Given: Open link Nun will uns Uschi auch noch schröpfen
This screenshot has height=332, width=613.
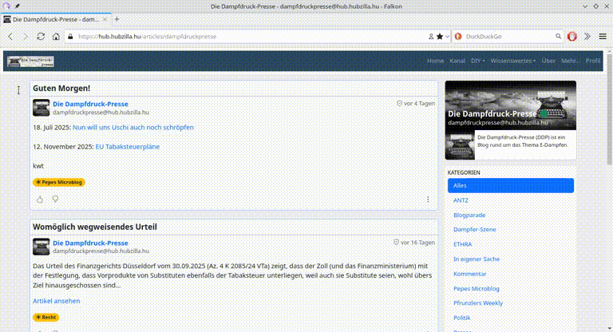Looking at the screenshot, I should (x=133, y=128).
